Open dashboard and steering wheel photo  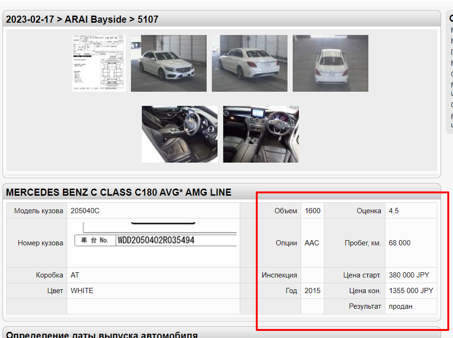tap(261, 134)
